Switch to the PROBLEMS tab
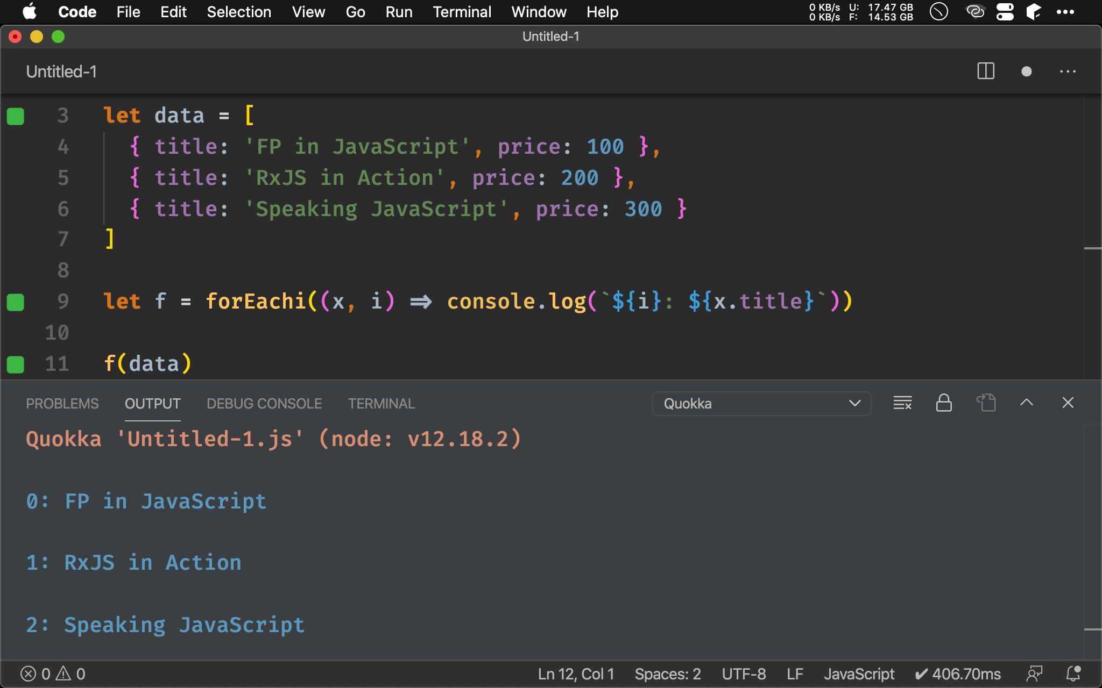 pos(62,404)
